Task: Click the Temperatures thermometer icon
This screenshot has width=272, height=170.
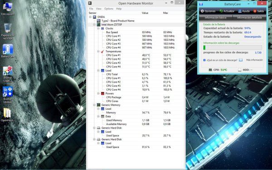Action: tap(102, 51)
